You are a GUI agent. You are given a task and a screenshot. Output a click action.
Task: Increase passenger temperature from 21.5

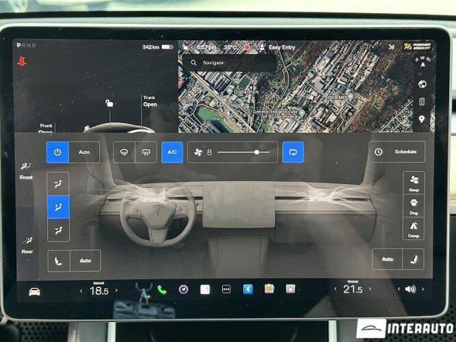point(370,289)
